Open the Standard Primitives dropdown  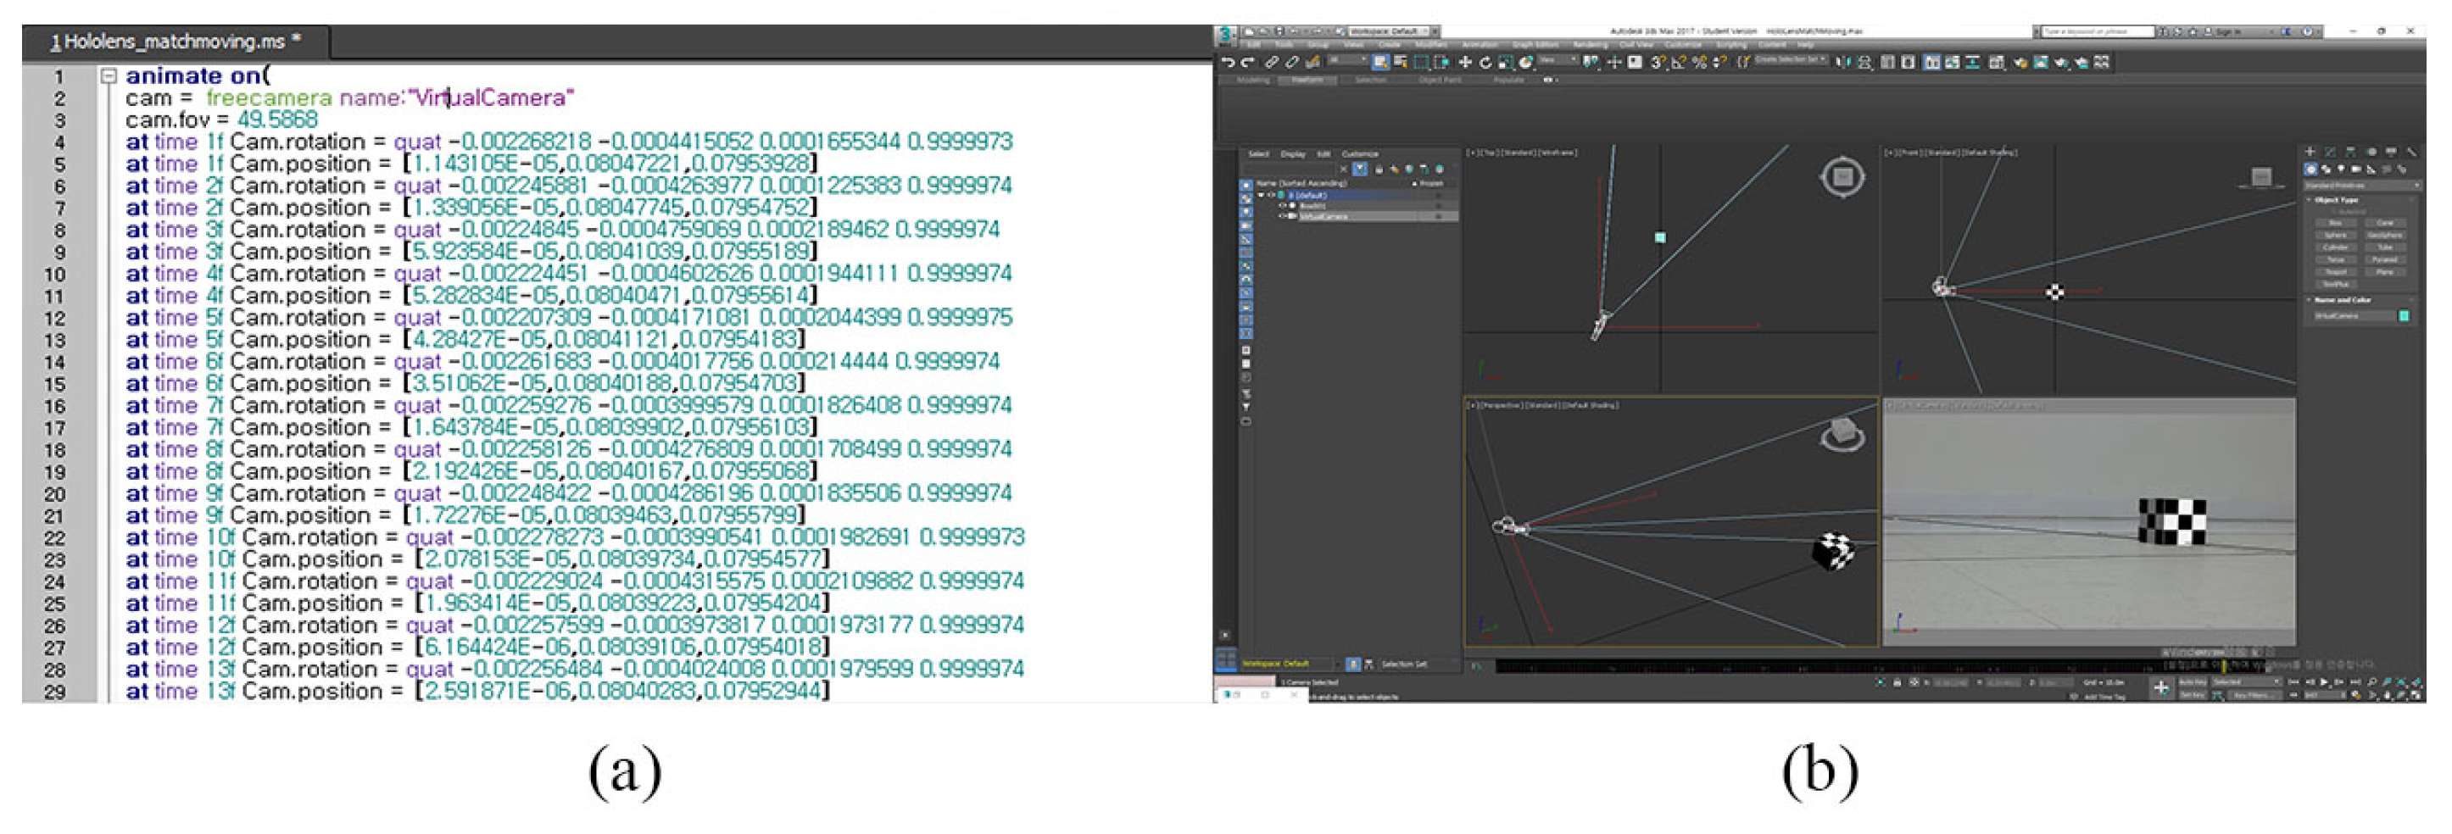pos(2360,185)
